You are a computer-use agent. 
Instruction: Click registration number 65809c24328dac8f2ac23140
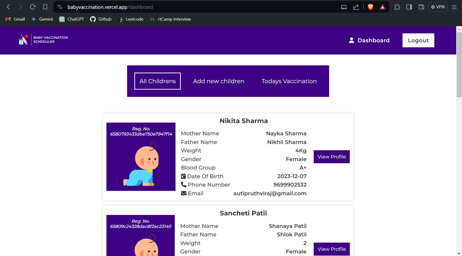tap(141, 226)
